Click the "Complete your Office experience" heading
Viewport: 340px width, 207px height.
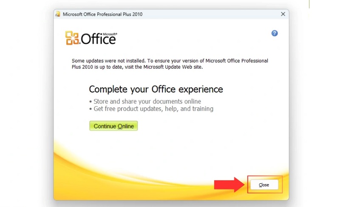pyautogui.click(x=156, y=90)
